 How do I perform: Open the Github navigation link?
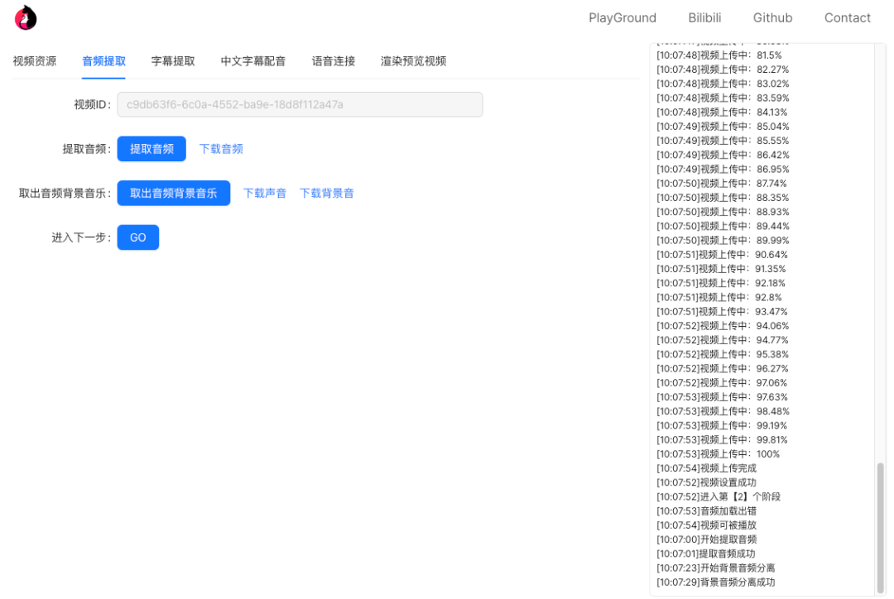pos(772,17)
